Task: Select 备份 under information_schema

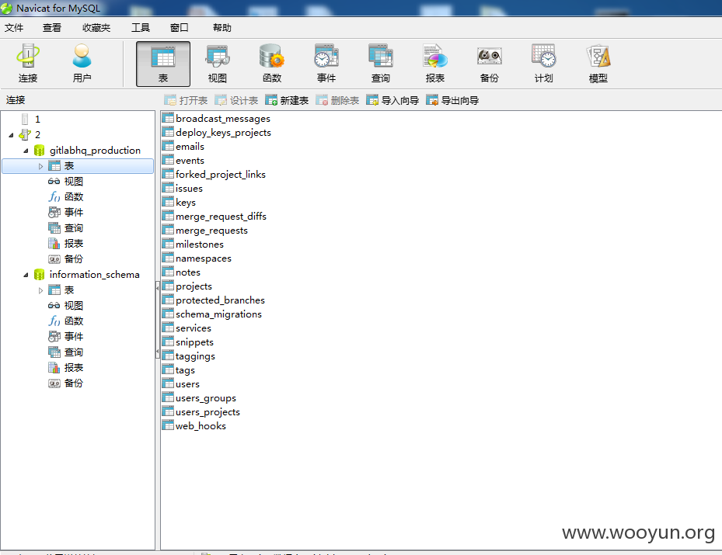Action: point(65,383)
